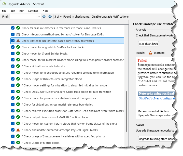Open the Settings menu
Screen dimensions: 183x156
[33, 11]
